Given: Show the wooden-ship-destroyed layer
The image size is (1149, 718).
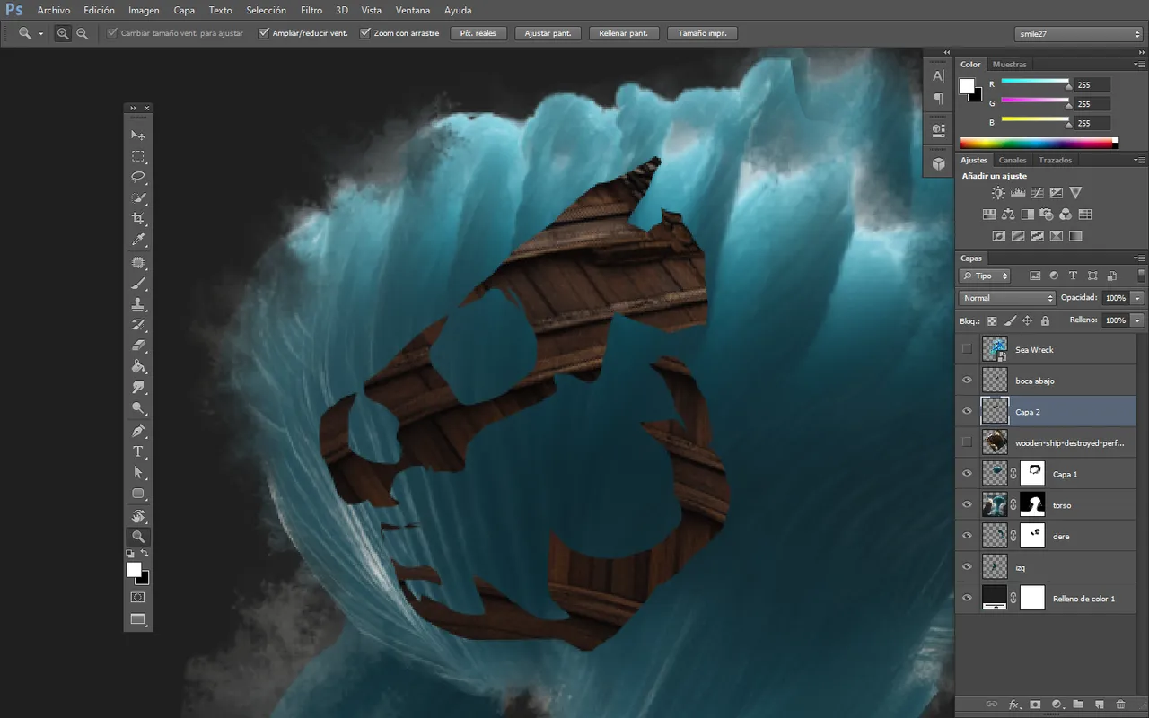Looking at the screenshot, I should 967,442.
